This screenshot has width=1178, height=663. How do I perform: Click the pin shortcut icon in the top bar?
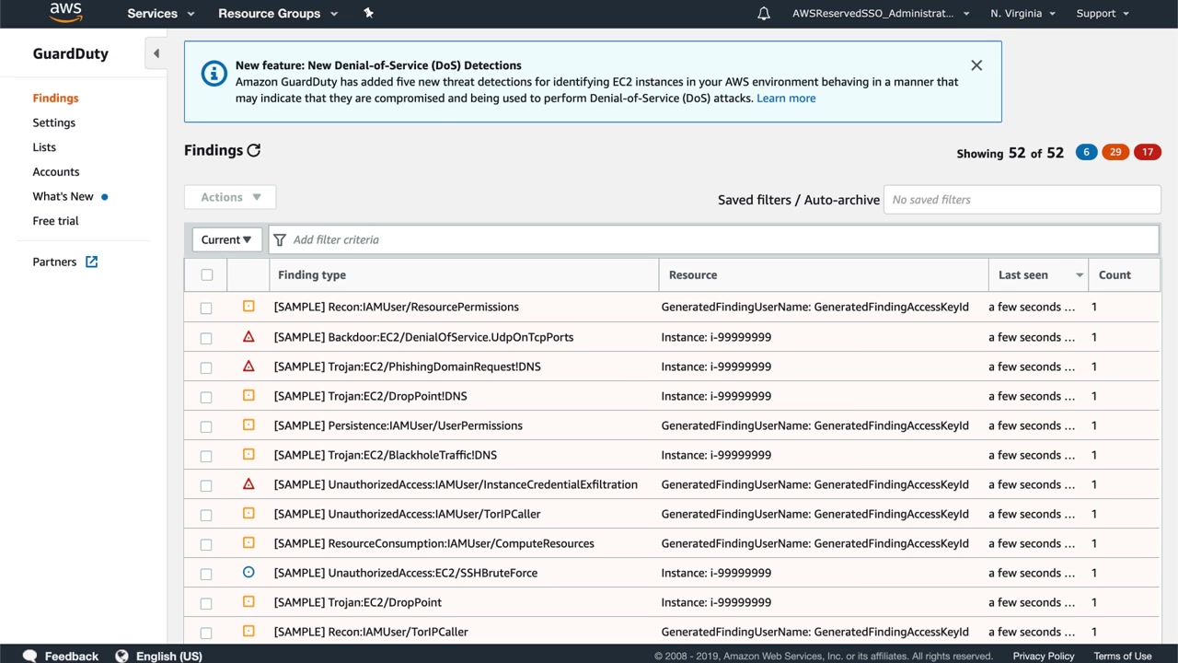(368, 13)
